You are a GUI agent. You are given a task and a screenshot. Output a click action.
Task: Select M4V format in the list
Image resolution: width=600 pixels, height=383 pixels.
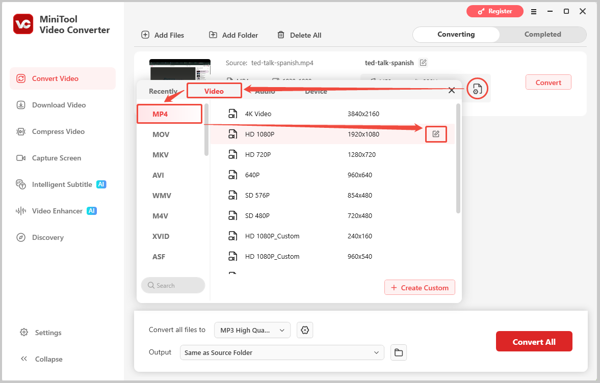(x=170, y=216)
